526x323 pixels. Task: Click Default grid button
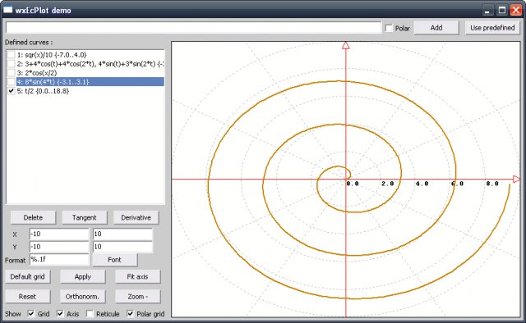27,277
